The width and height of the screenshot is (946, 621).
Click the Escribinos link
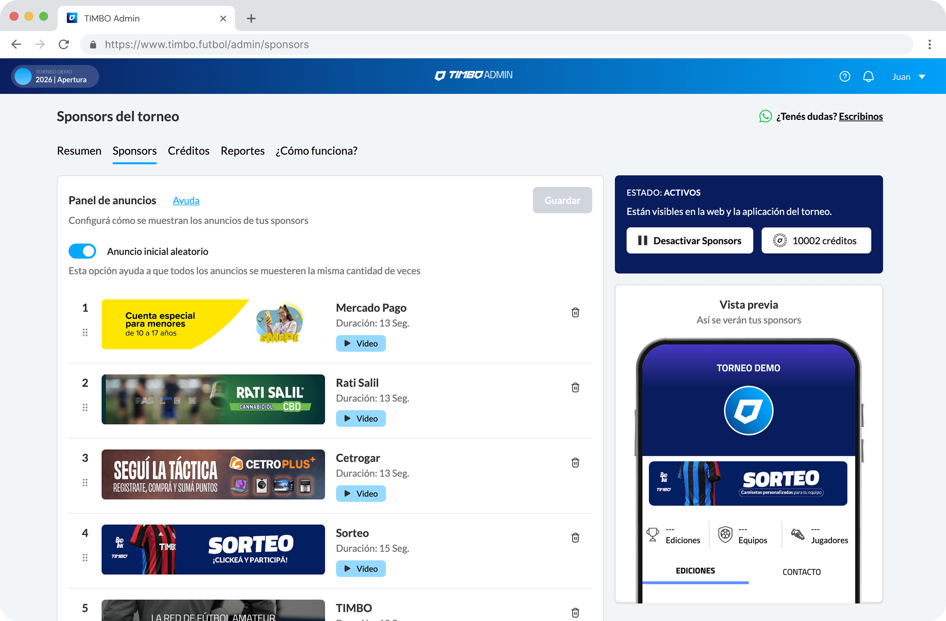click(861, 116)
